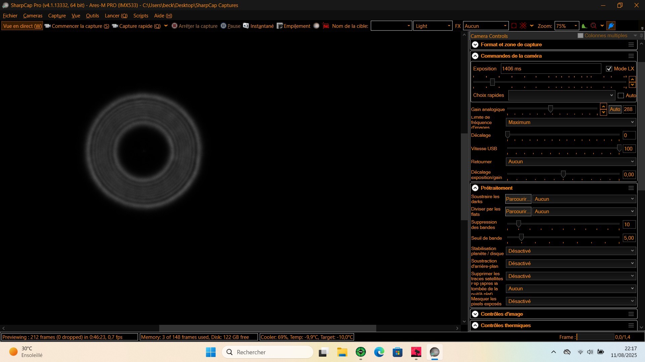Open Microsoft Edge from the taskbar
645x362 pixels.
pyautogui.click(x=379, y=352)
